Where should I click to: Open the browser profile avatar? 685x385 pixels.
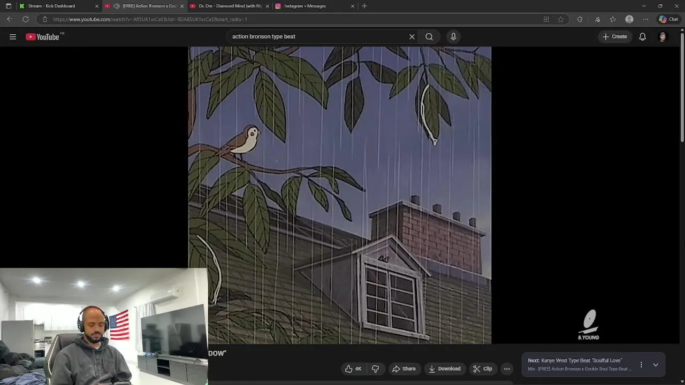629,19
